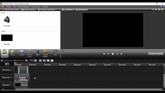Open the preview shrink-to-fit zoom dropdown
Viewport: 165px width, 93px height.
click(82, 10)
